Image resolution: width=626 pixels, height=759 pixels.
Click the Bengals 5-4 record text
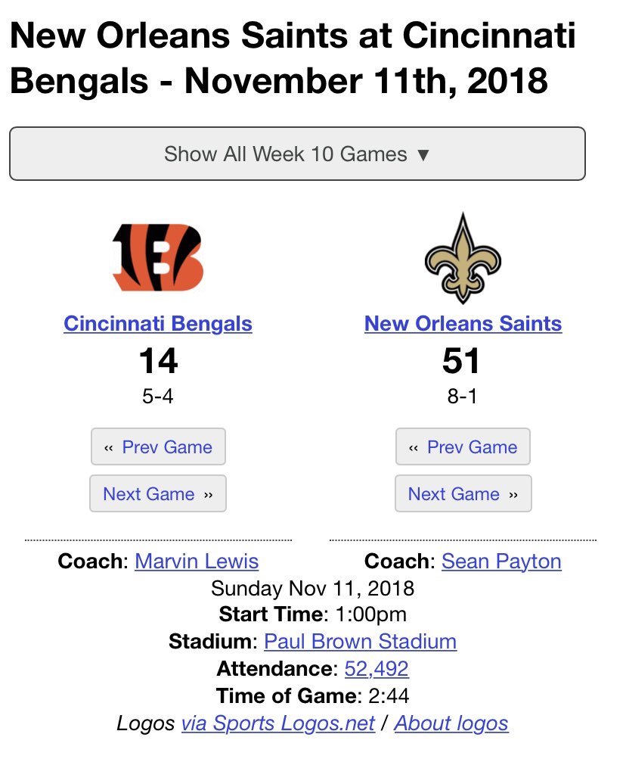point(158,397)
